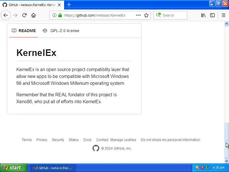Click the red shield tray icon
The width and height of the screenshot is (229, 172).
(x=202, y=168)
